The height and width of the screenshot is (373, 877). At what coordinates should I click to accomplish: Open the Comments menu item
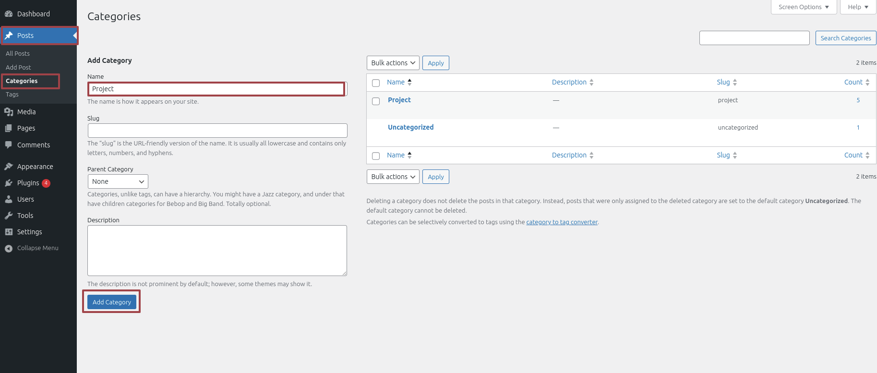point(38,145)
